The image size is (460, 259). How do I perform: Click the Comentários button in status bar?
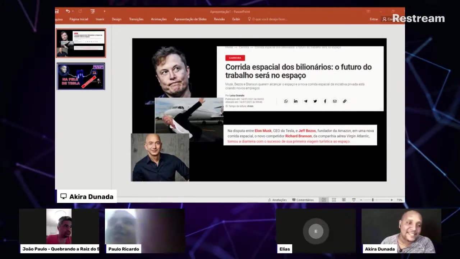(303, 200)
